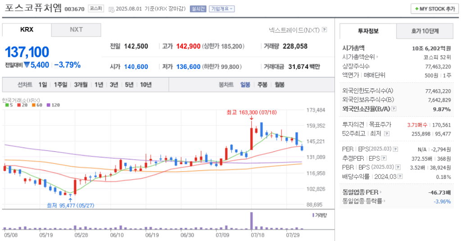Select 1년 line chart period

(99, 85)
